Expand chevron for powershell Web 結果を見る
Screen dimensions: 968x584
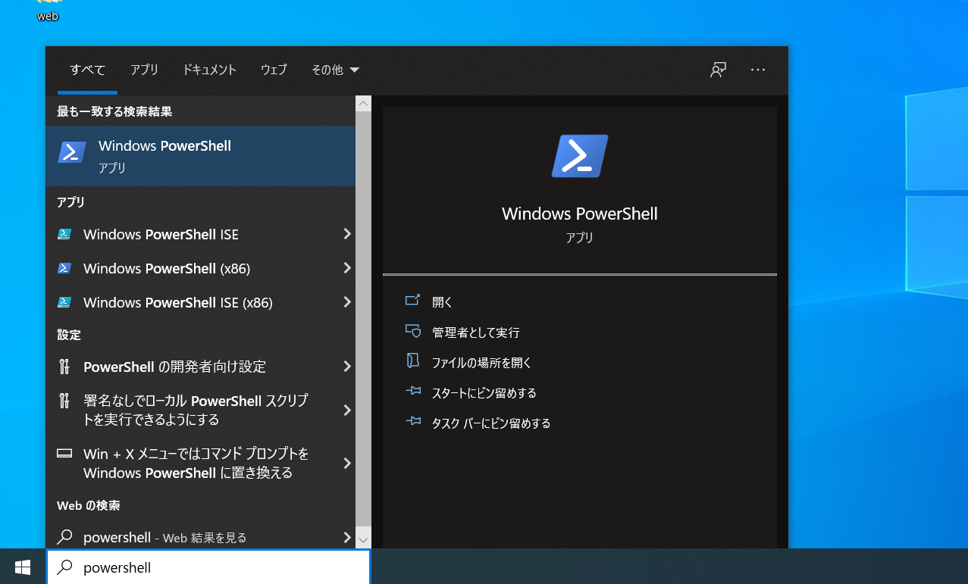(x=346, y=537)
